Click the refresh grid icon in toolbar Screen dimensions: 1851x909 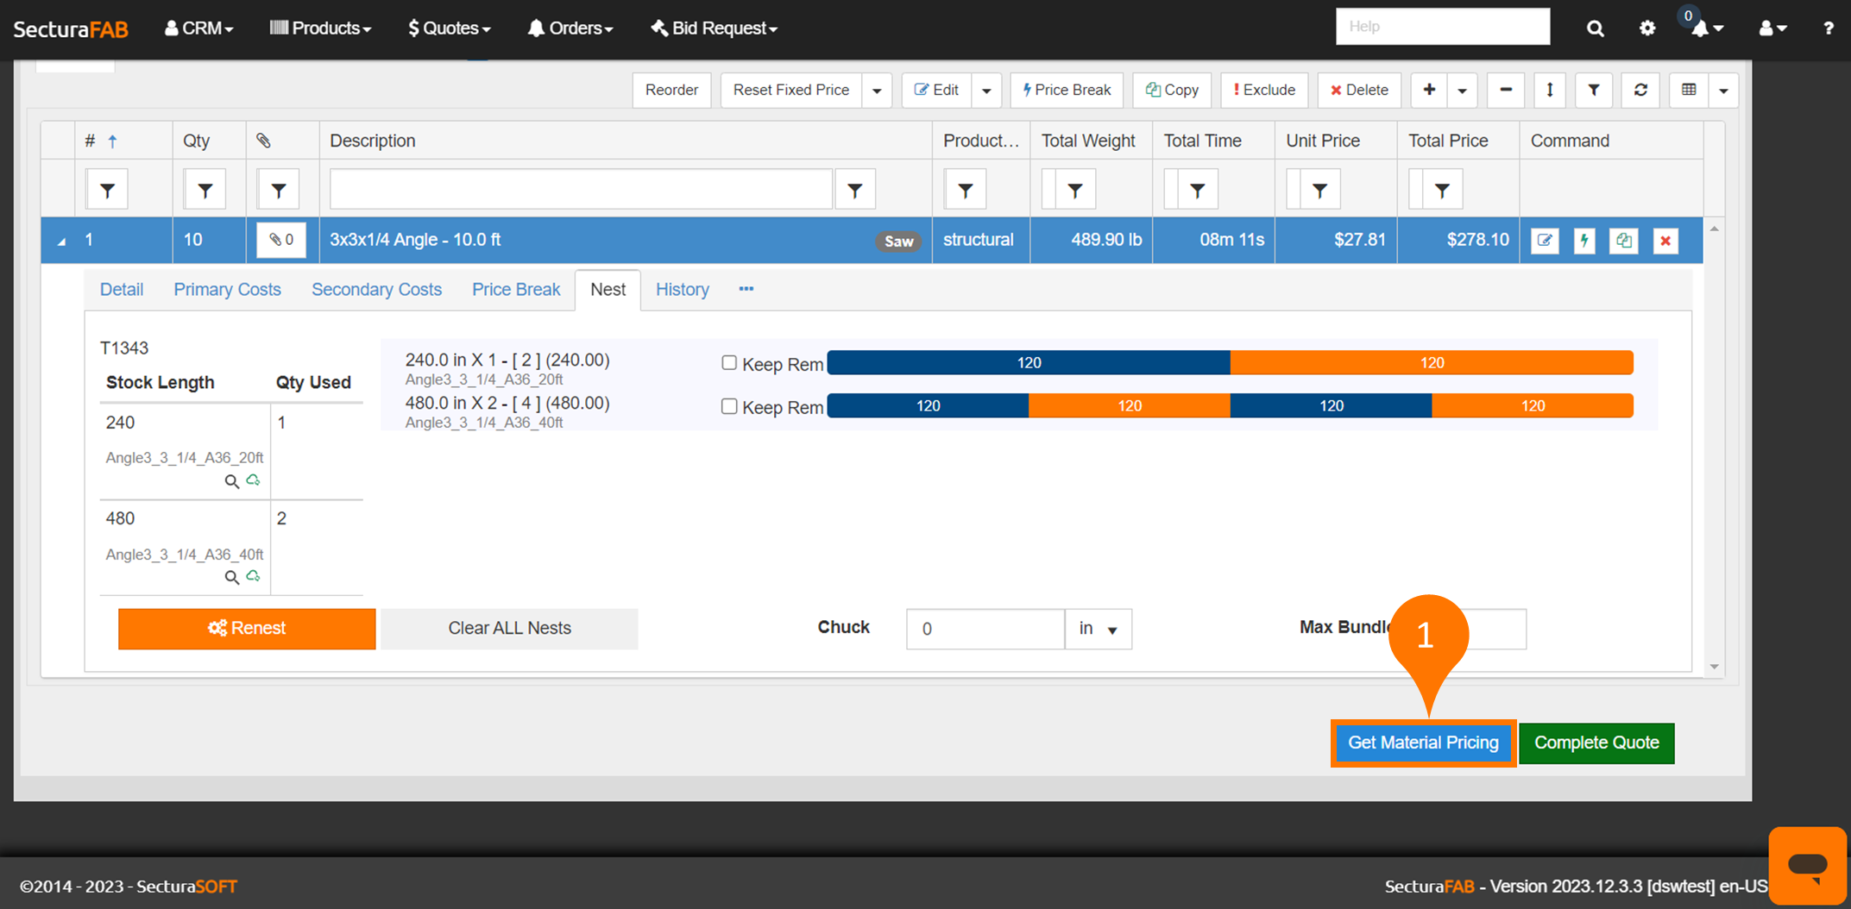point(1640,90)
